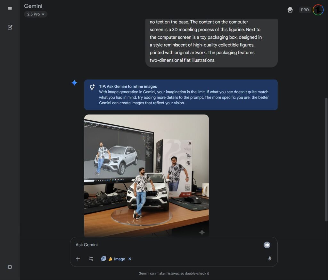Open the hamburger main menu

(x=10, y=9)
